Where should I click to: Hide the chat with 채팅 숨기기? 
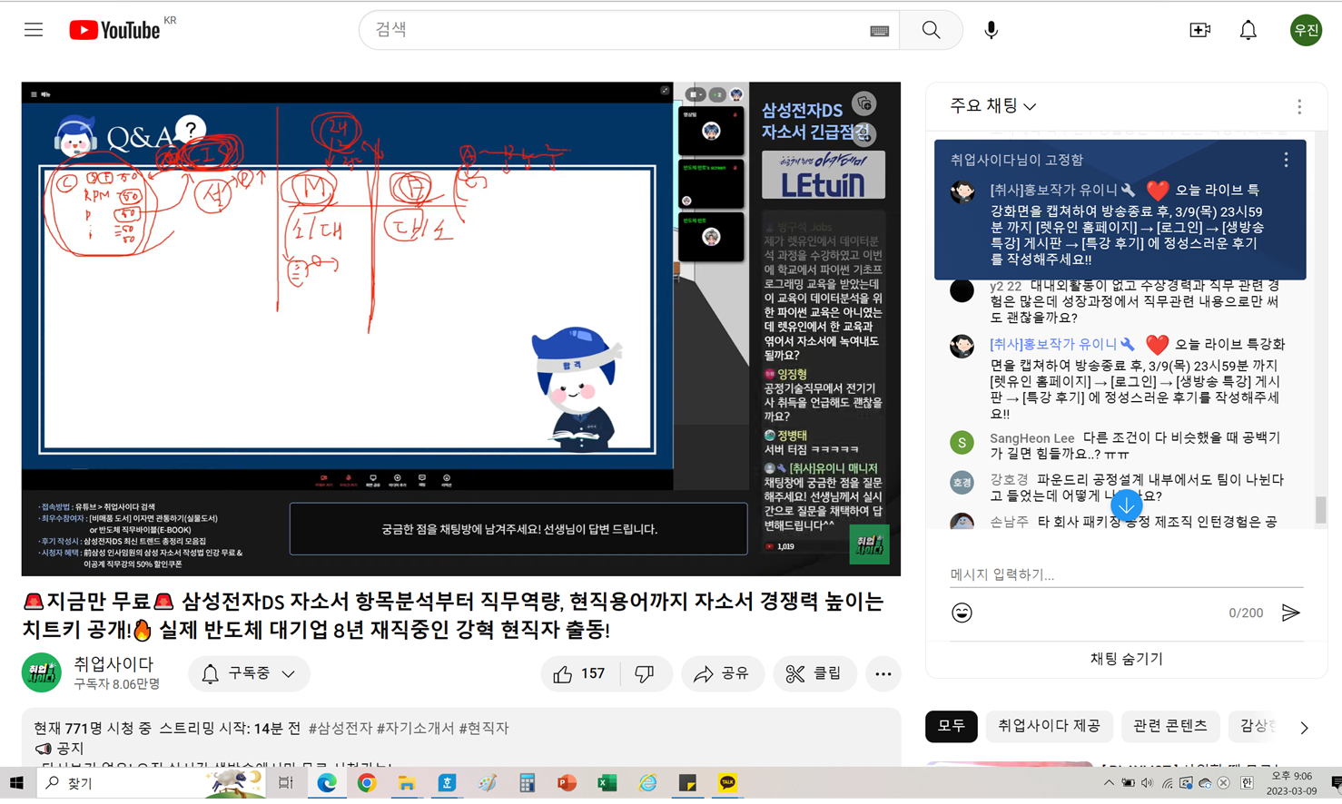(x=1126, y=659)
